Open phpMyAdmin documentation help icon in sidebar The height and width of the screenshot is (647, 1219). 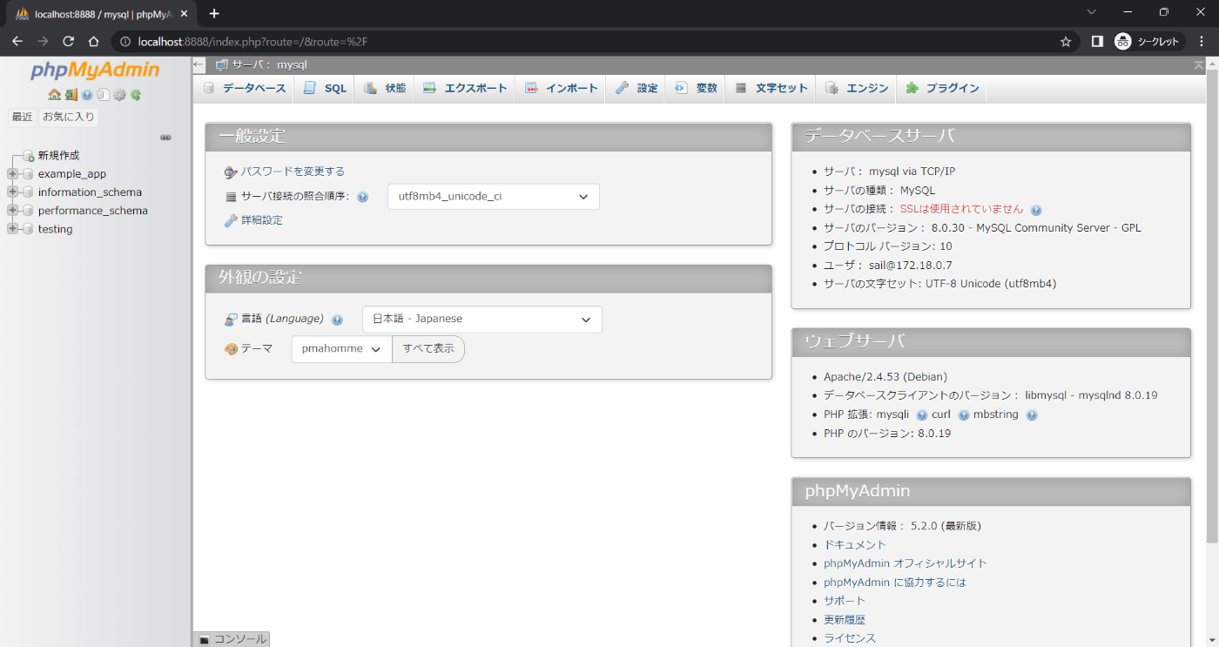(87, 95)
